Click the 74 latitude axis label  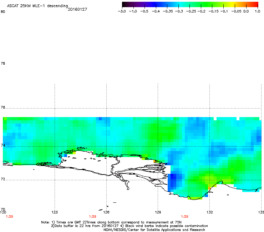click(x=3, y=145)
